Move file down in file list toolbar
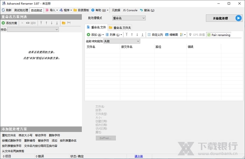 pyautogui.click(x=137, y=35)
